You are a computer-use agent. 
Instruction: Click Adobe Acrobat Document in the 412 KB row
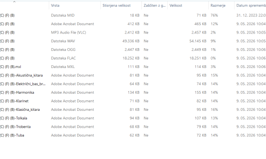coord(72,24)
